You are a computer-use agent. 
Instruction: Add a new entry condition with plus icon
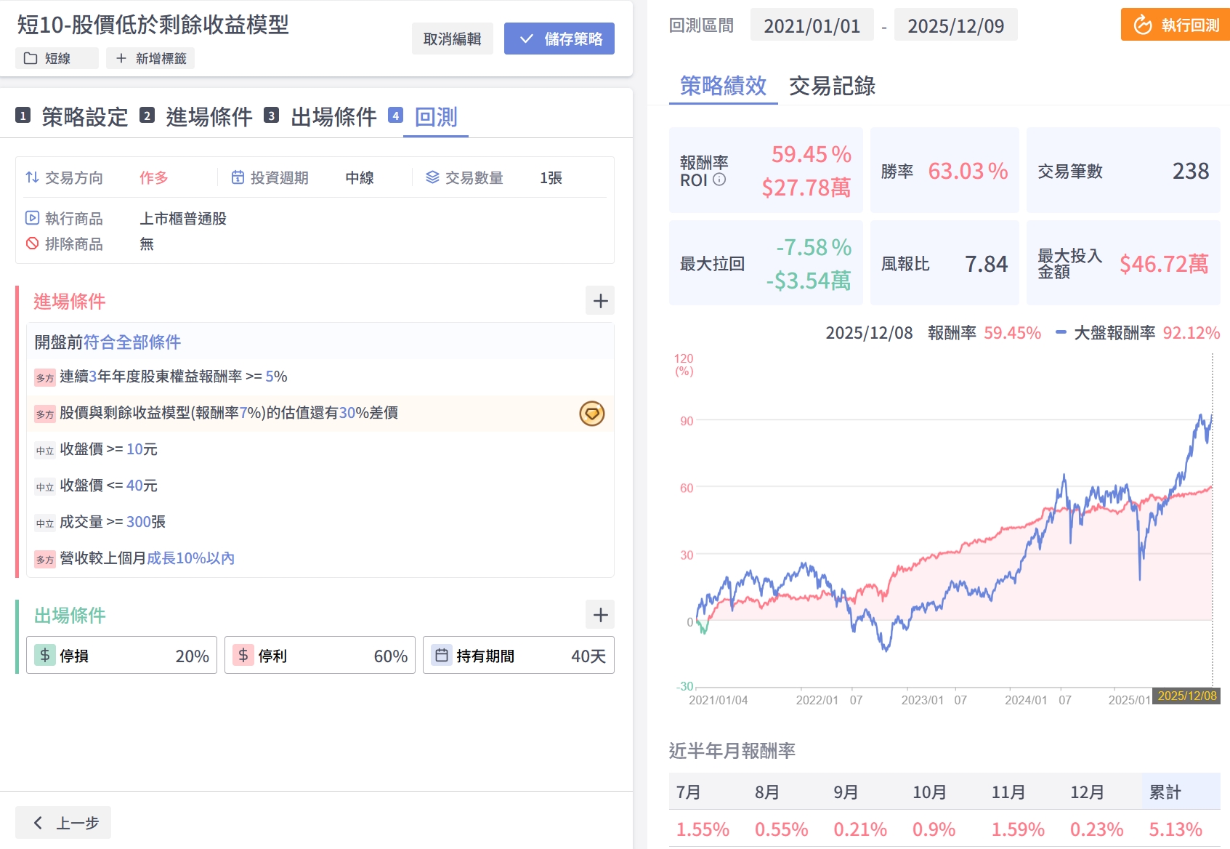(x=600, y=301)
